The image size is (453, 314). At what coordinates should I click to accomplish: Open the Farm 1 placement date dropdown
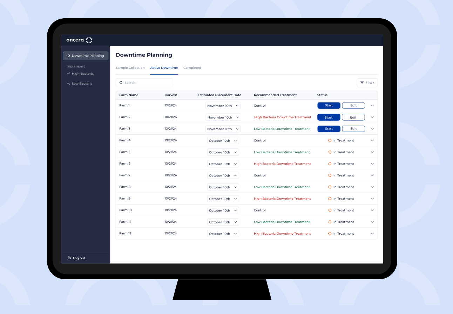(x=223, y=106)
